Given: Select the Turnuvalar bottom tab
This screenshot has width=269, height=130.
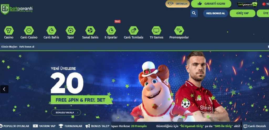Looking at the screenshot, I should coord(70,126).
